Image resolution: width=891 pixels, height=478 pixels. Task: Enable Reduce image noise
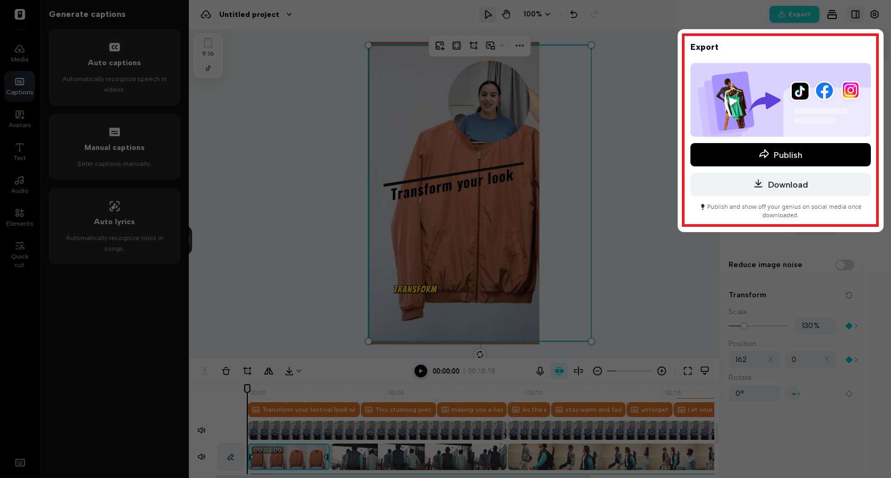coord(844,265)
